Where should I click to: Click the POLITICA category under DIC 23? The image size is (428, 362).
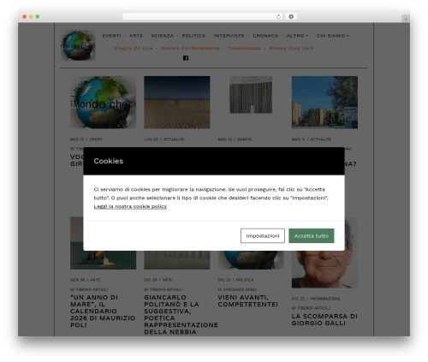click(x=245, y=280)
